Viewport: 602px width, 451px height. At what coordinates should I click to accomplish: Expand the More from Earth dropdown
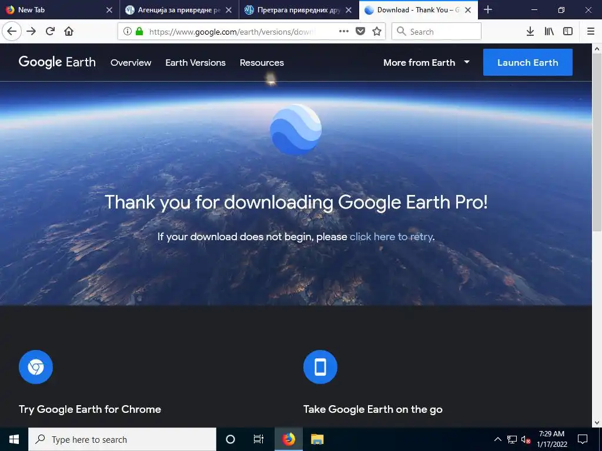pos(426,62)
